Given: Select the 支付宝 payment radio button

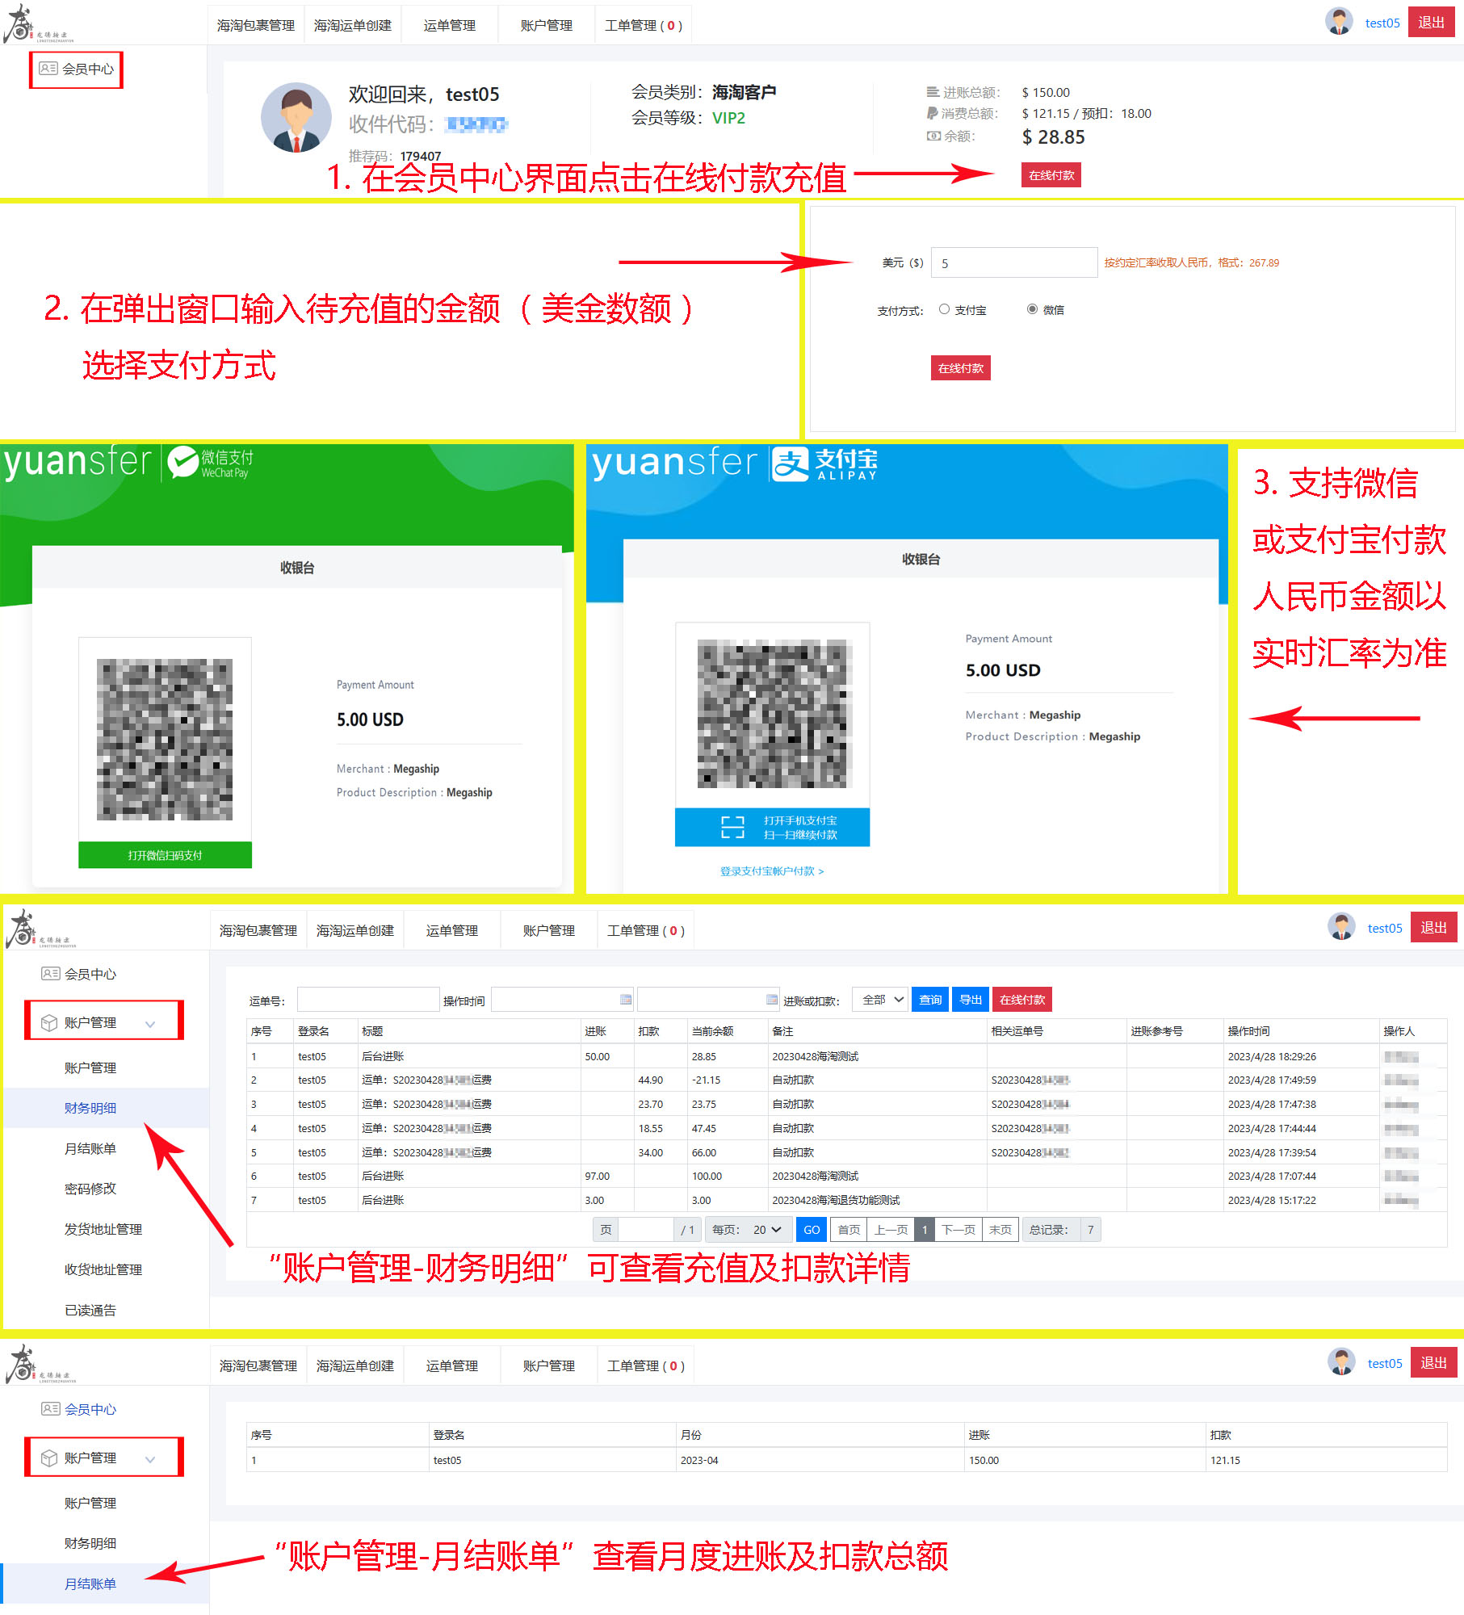Looking at the screenshot, I should point(944,309).
